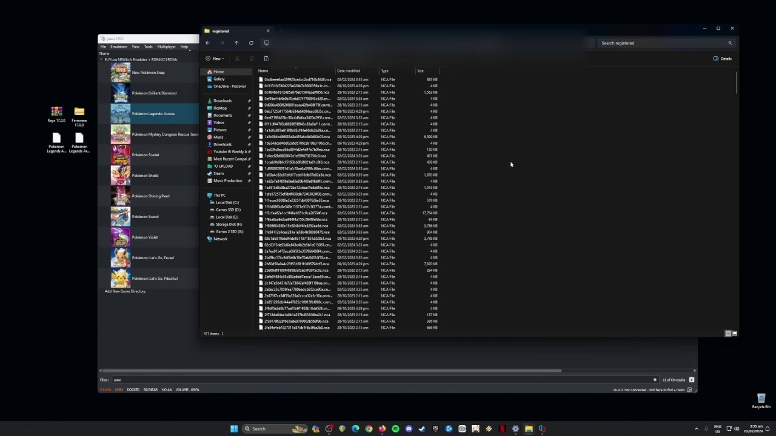The width and height of the screenshot is (776, 436).
Task: Open Steam from the taskbar
Action: click(x=422, y=429)
